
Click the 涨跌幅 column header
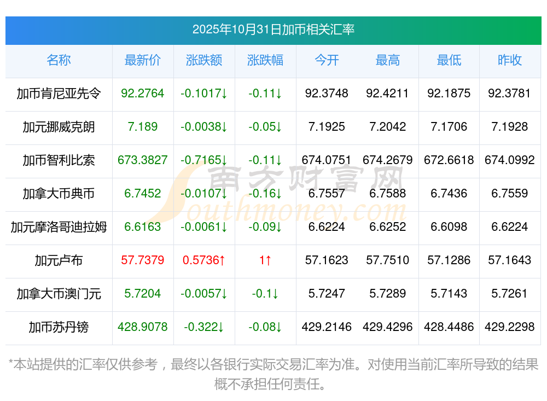[x=265, y=60]
